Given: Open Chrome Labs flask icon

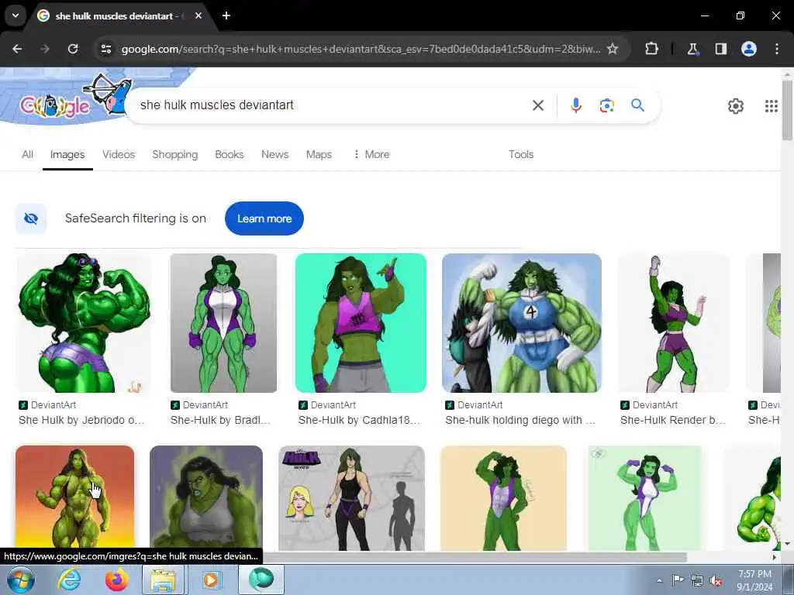Looking at the screenshot, I should tap(692, 49).
